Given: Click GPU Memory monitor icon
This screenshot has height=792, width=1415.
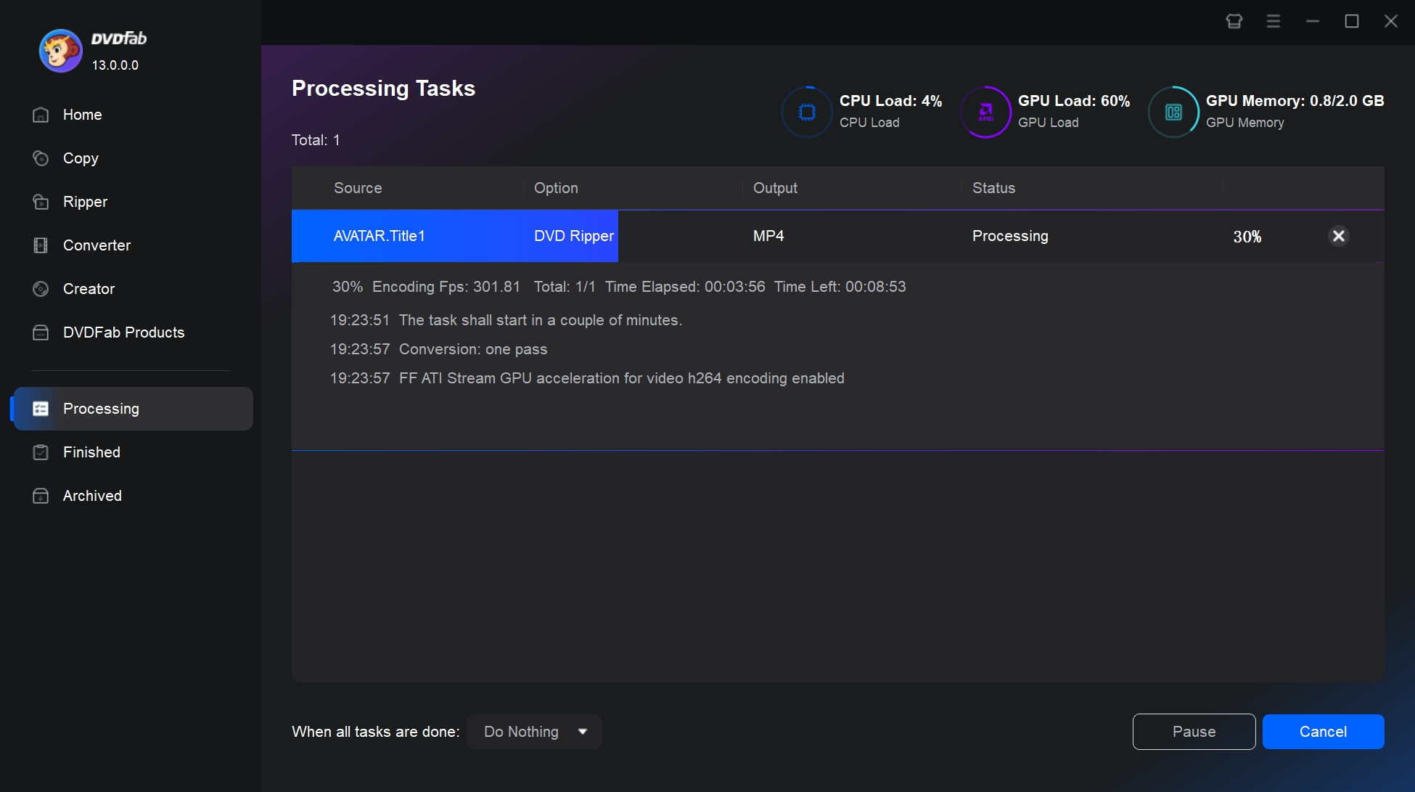Looking at the screenshot, I should (x=1173, y=110).
